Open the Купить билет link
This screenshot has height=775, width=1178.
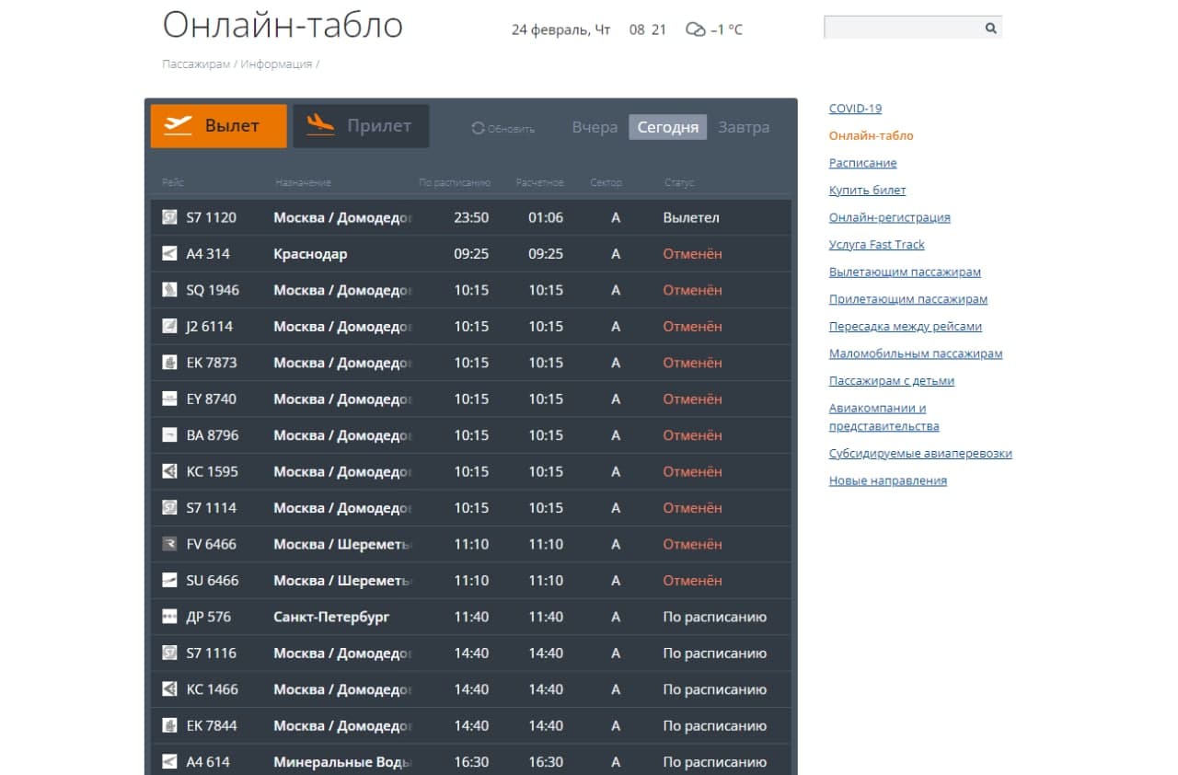(x=867, y=190)
